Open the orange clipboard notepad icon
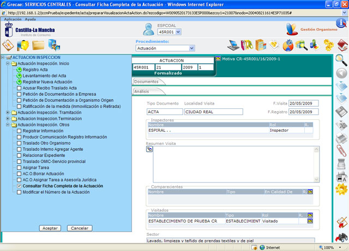The width and height of the screenshot is (349, 251). point(8,45)
